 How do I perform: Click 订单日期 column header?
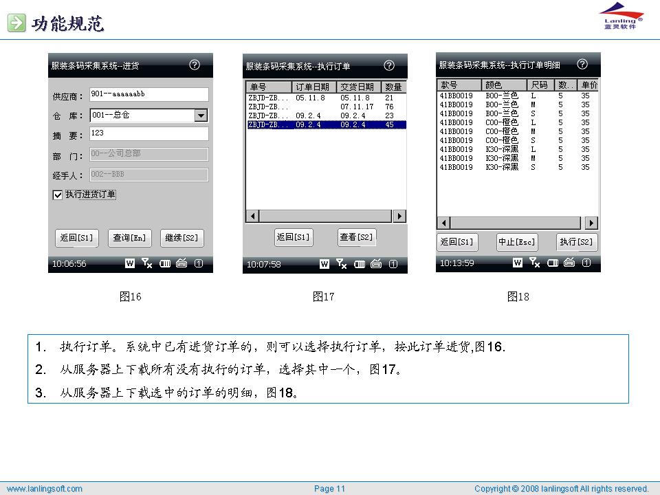(x=313, y=87)
